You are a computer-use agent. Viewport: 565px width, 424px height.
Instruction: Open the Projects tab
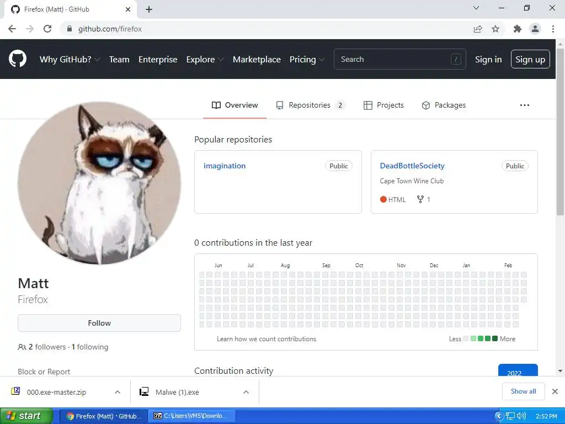point(383,105)
